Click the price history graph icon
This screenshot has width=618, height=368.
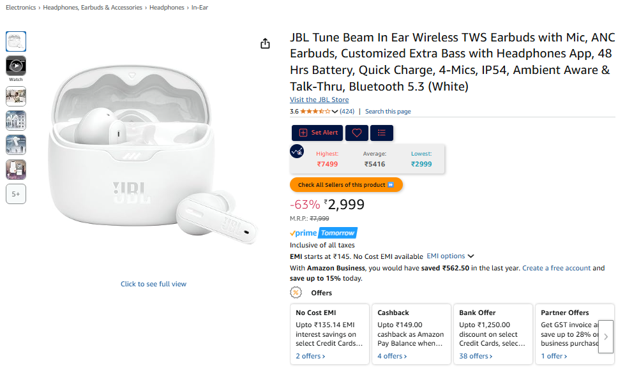[297, 152]
